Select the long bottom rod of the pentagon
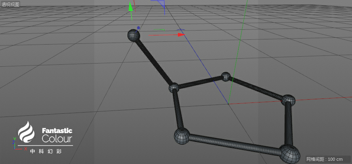Image resolution: width=352 pixels, height=164 pixels. tap(235, 144)
